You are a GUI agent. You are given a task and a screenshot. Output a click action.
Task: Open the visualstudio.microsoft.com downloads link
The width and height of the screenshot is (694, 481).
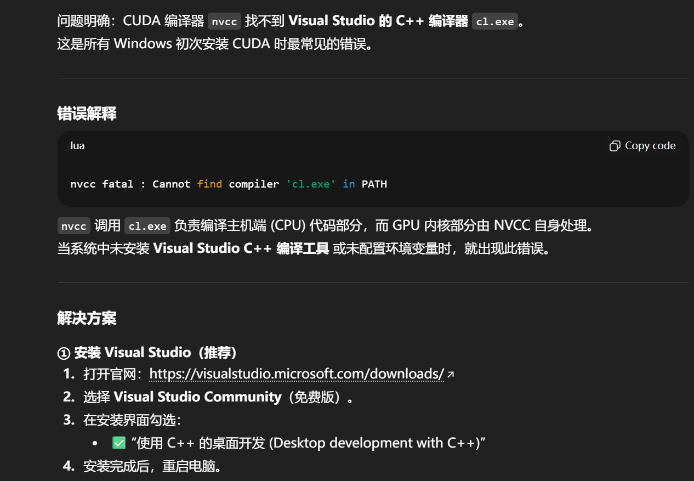click(x=297, y=374)
